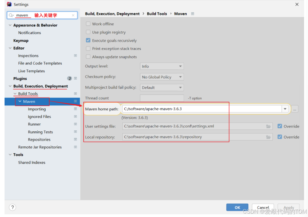The height and width of the screenshot is (217, 308).
Task: Click the IntelliJ logo in title bar
Action: pos(9,4)
